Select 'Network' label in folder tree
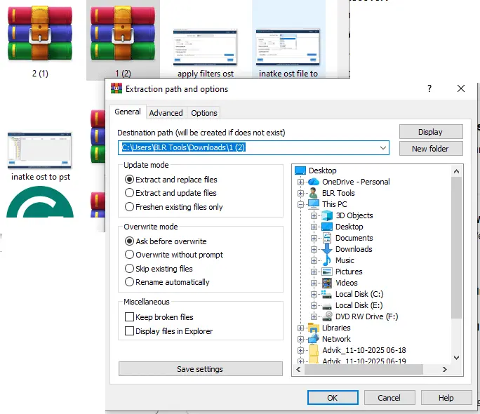480x414 pixels. [x=336, y=339]
